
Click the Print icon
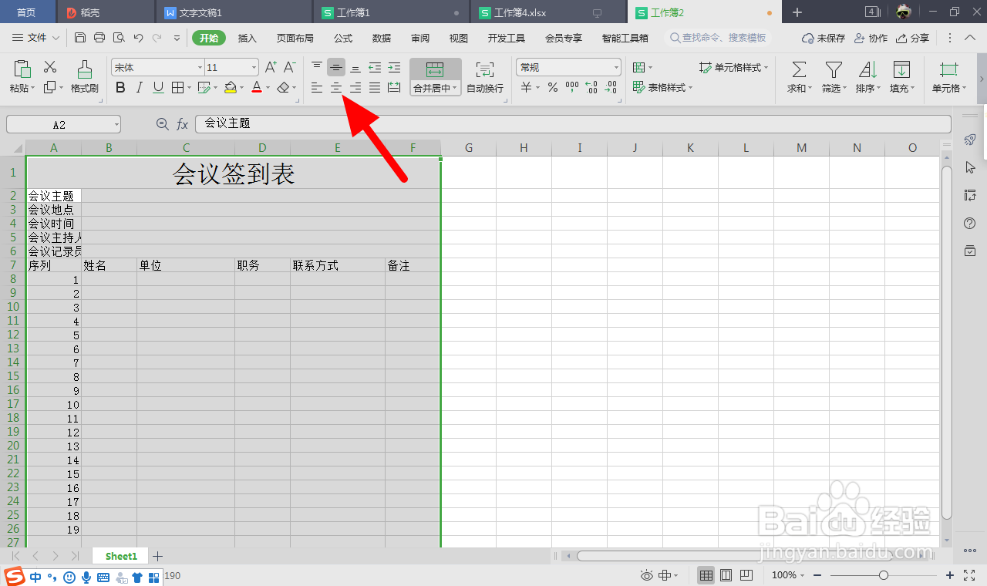tap(99, 38)
